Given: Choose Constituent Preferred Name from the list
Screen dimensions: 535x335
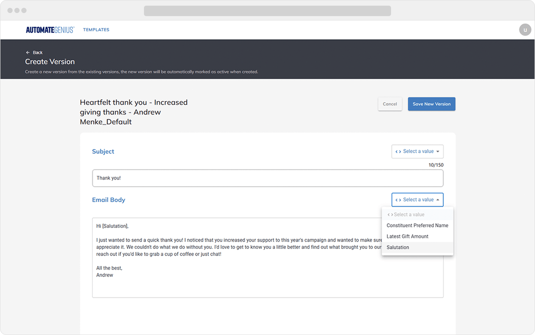Looking at the screenshot, I should pyautogui.click(x=417, y=225).
